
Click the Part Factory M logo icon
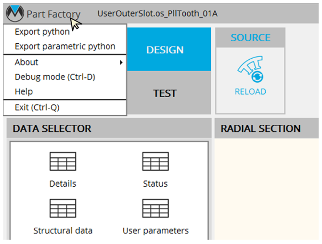pyautogui.click(x=15, y=14)
